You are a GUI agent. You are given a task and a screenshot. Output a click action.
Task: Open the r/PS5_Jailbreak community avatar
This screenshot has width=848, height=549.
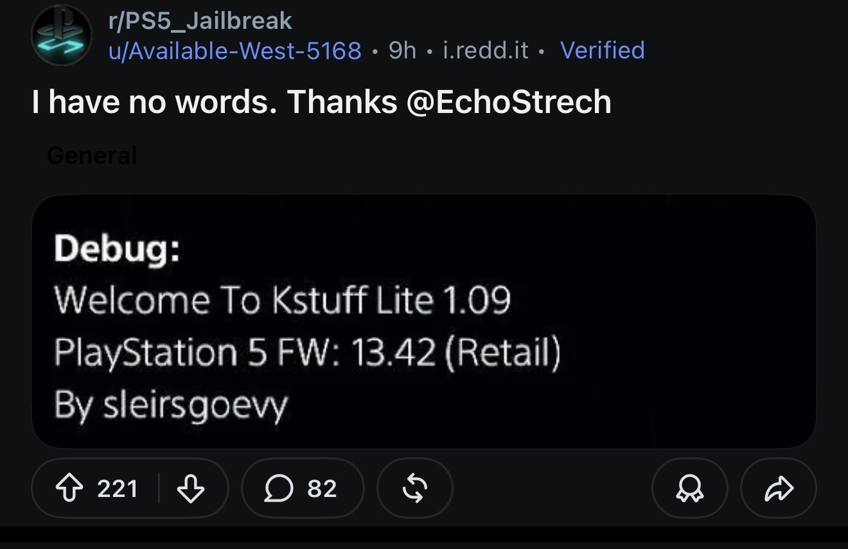62,35
